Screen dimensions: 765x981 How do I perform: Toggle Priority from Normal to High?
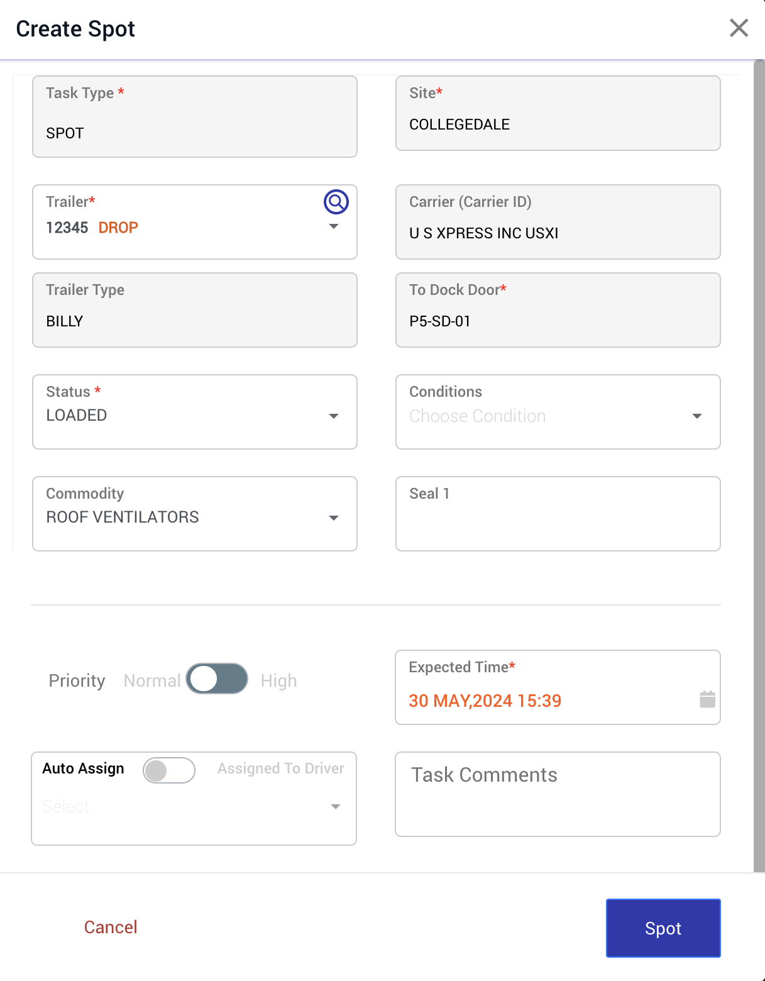pyautogui.click(x=217, y=679)
